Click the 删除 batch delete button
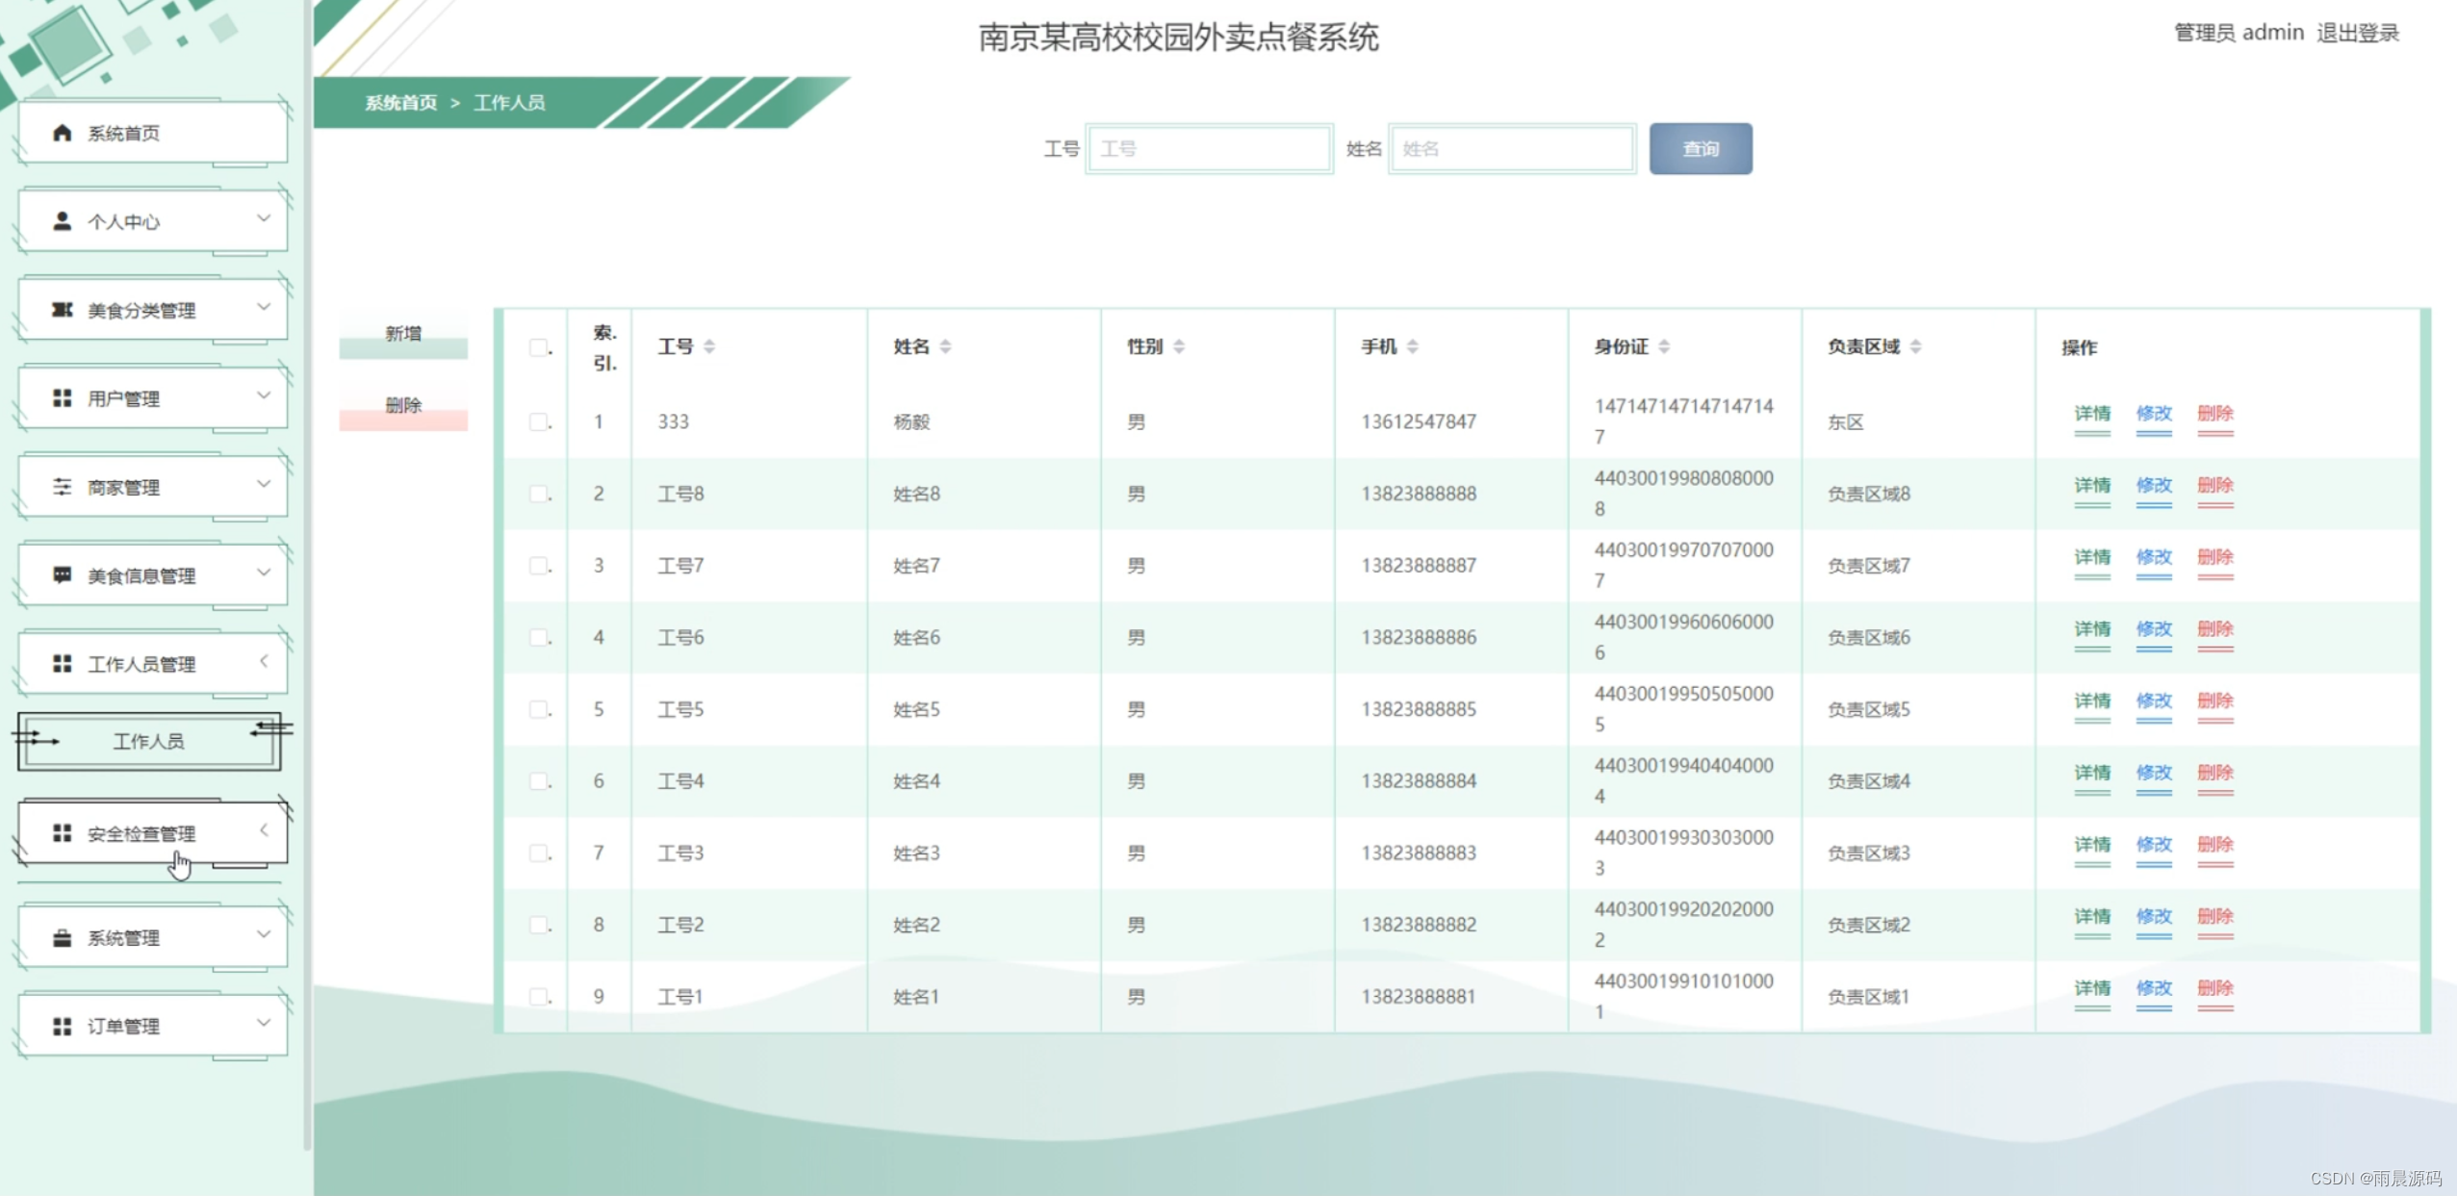The image size is (2457, 1196). pyautogui.click(x=403, y=407)
